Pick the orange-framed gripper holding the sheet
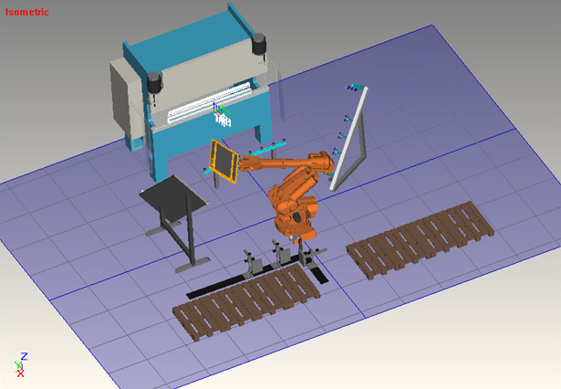Viewport: 561px width, 389px height. [223, 162]
